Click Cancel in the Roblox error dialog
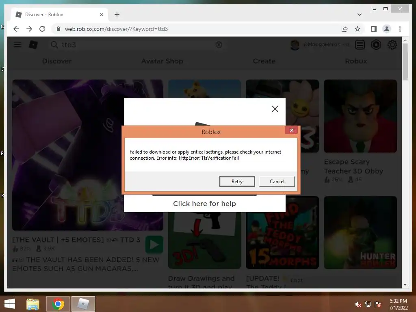The image size is (416, 312). [277, 182]
